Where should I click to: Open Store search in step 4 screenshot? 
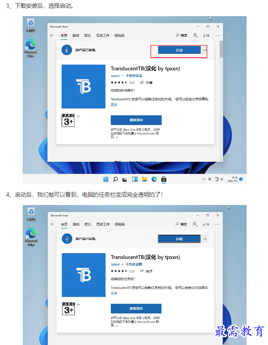[x=181, y=224]
